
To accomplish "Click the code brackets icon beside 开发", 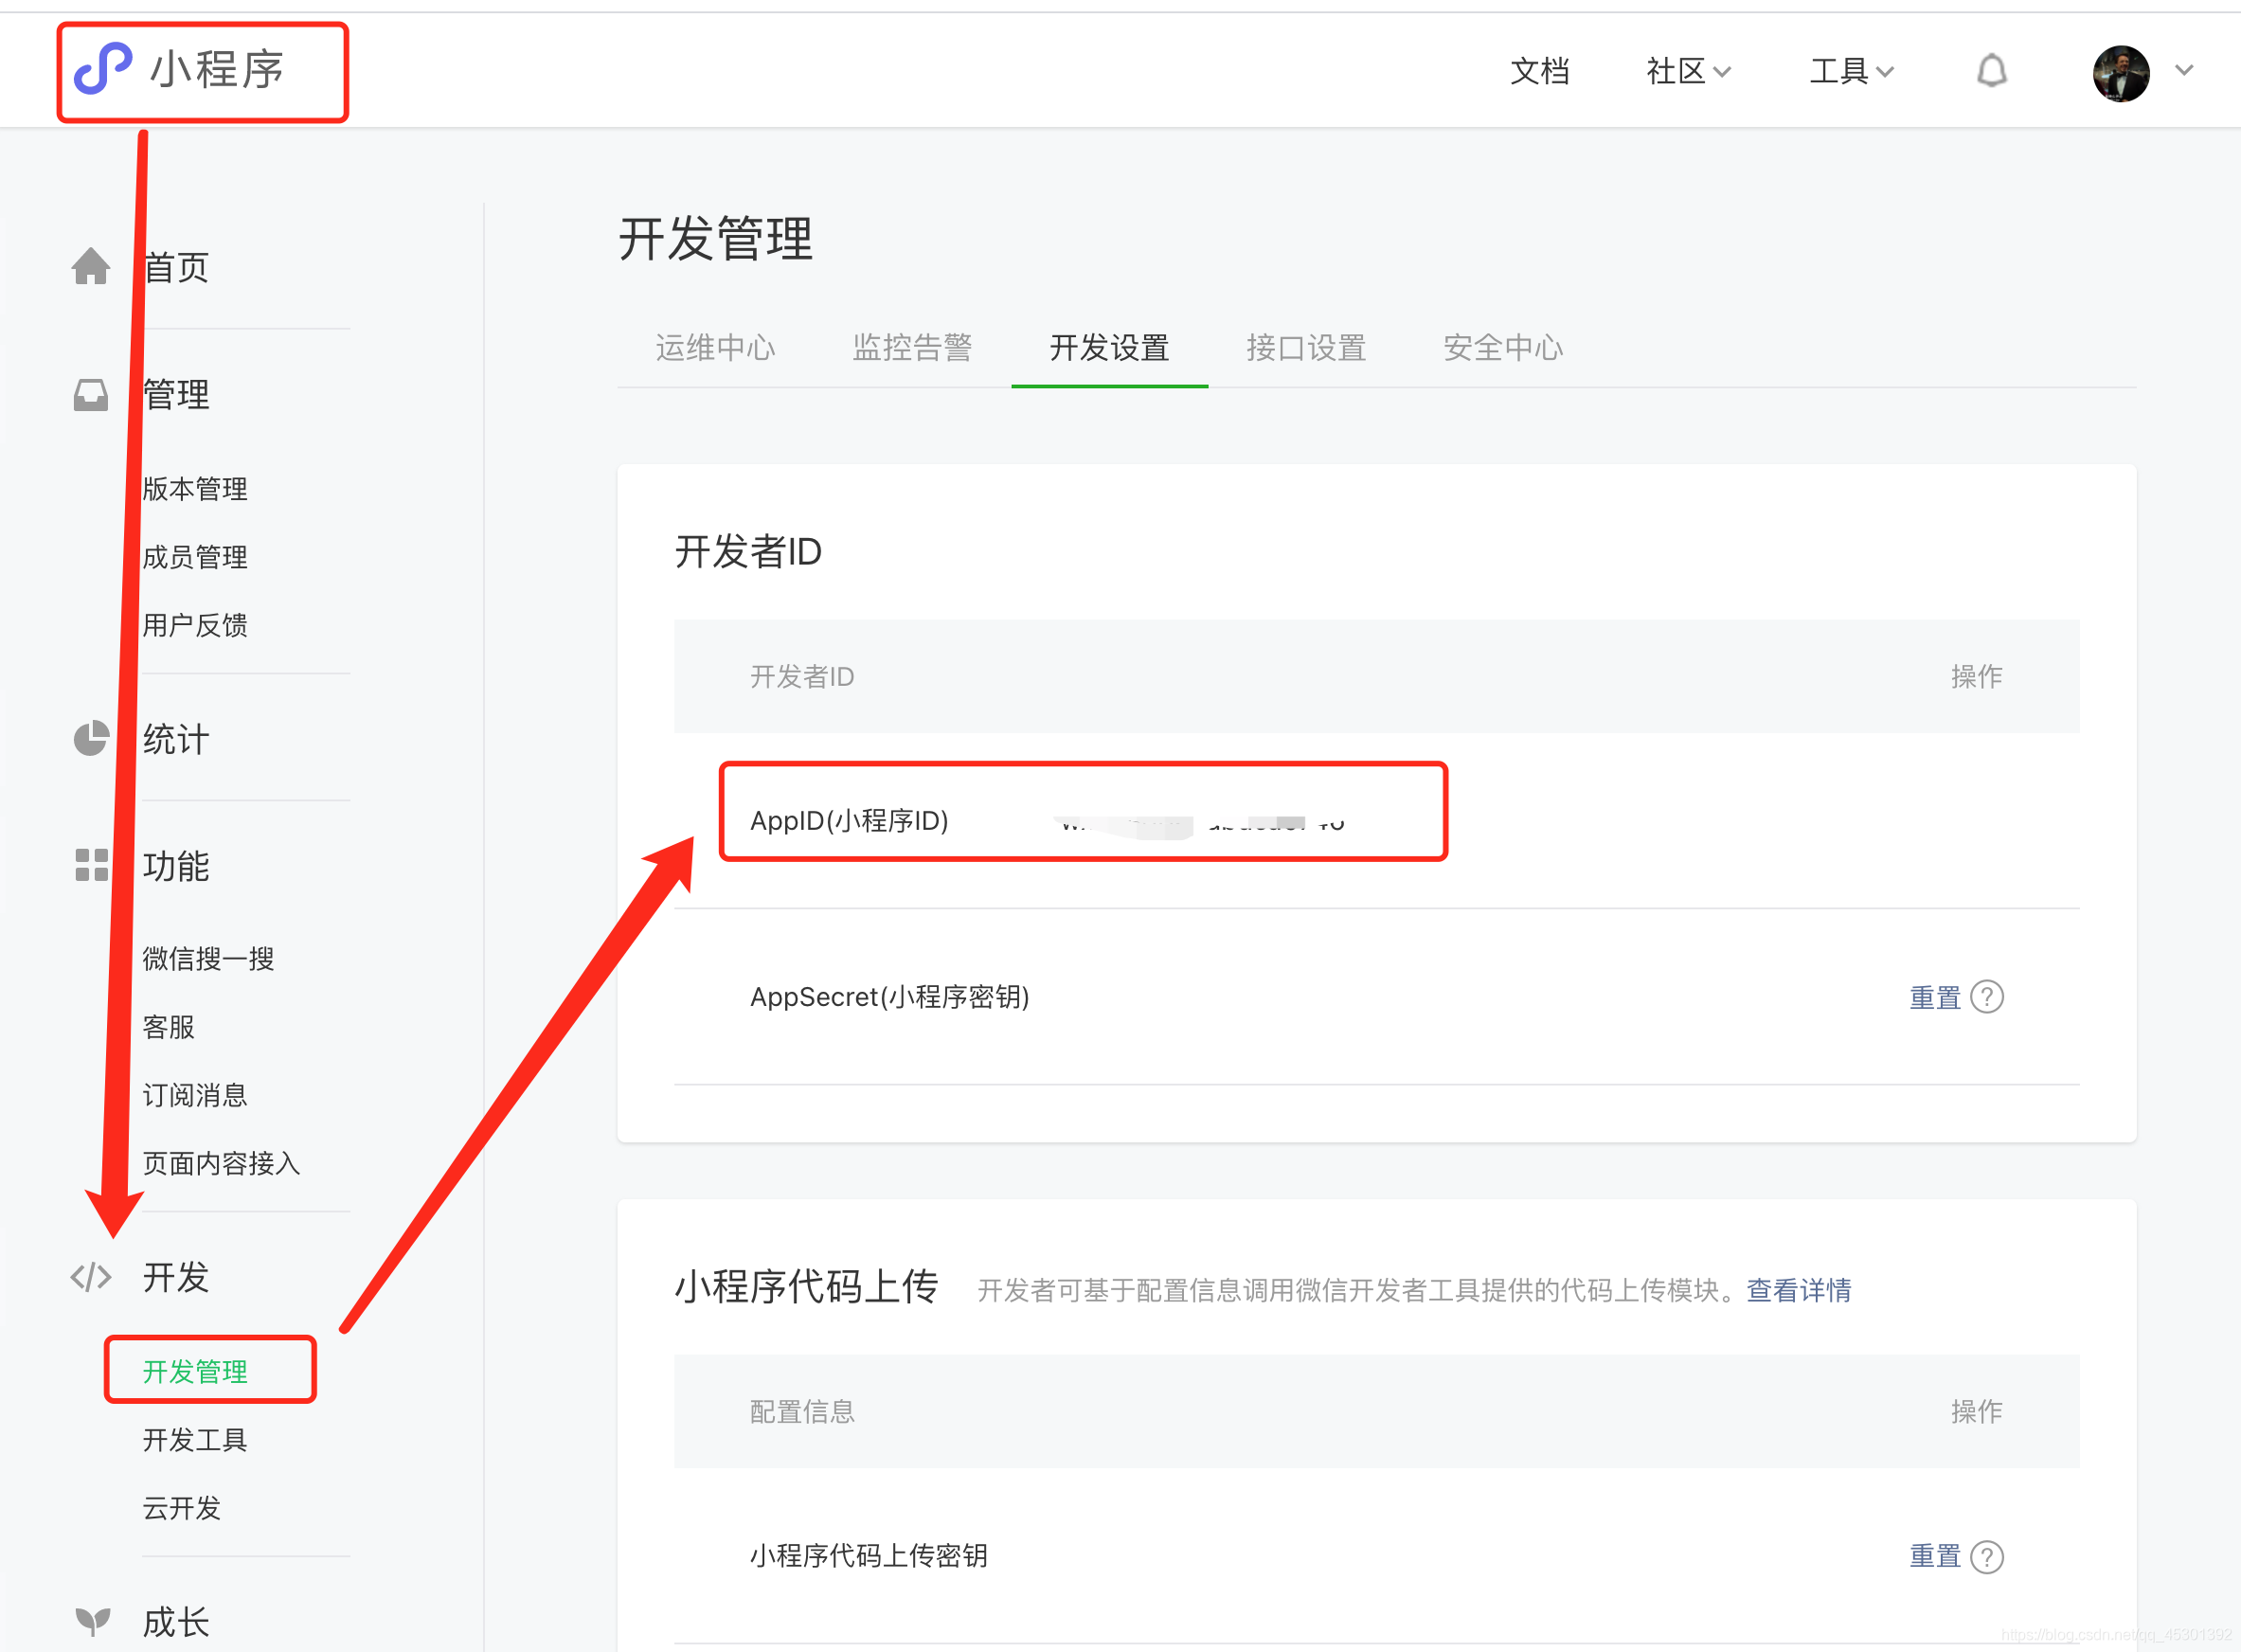I will tap(91, 1276).
